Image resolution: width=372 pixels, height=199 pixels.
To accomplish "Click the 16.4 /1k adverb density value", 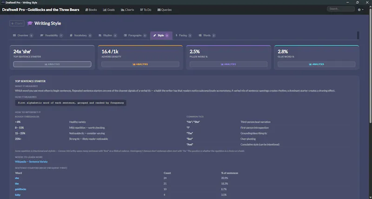I will coord(110,51).
